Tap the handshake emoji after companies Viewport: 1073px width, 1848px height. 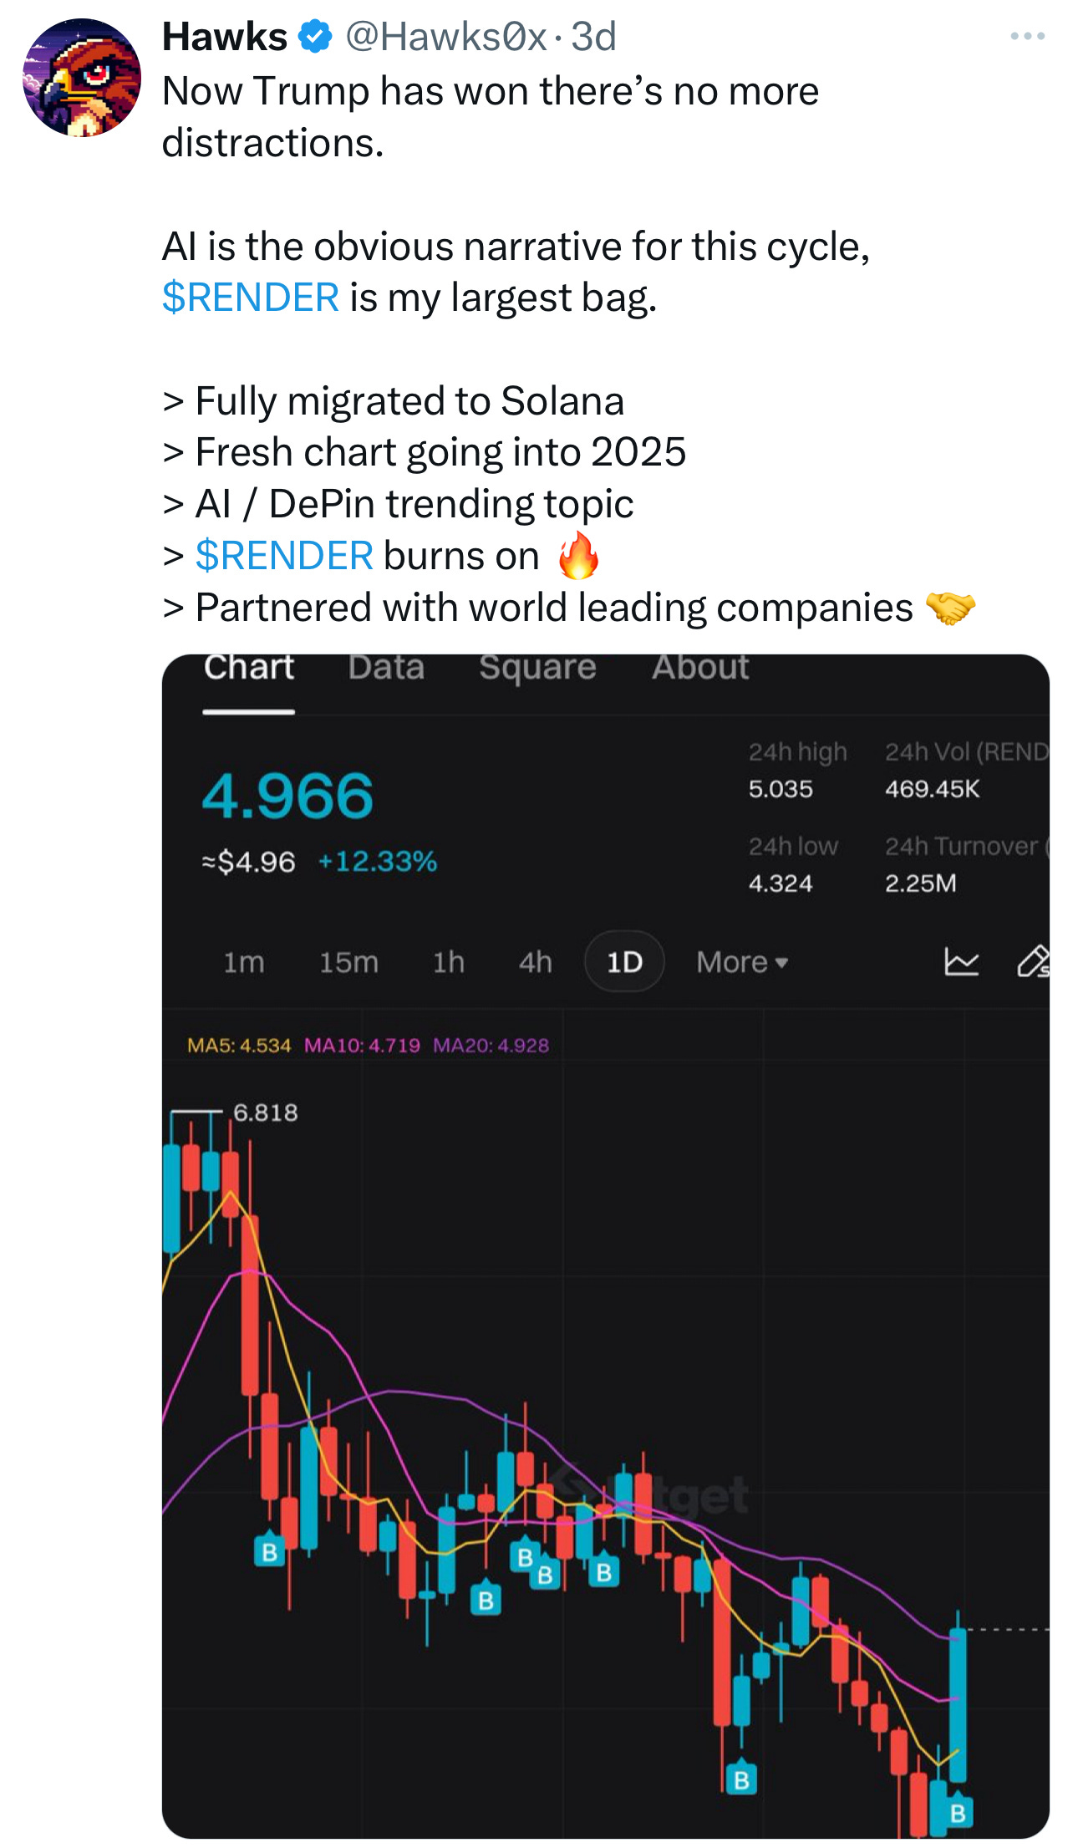pyautogui.click(x=950, y=608)
